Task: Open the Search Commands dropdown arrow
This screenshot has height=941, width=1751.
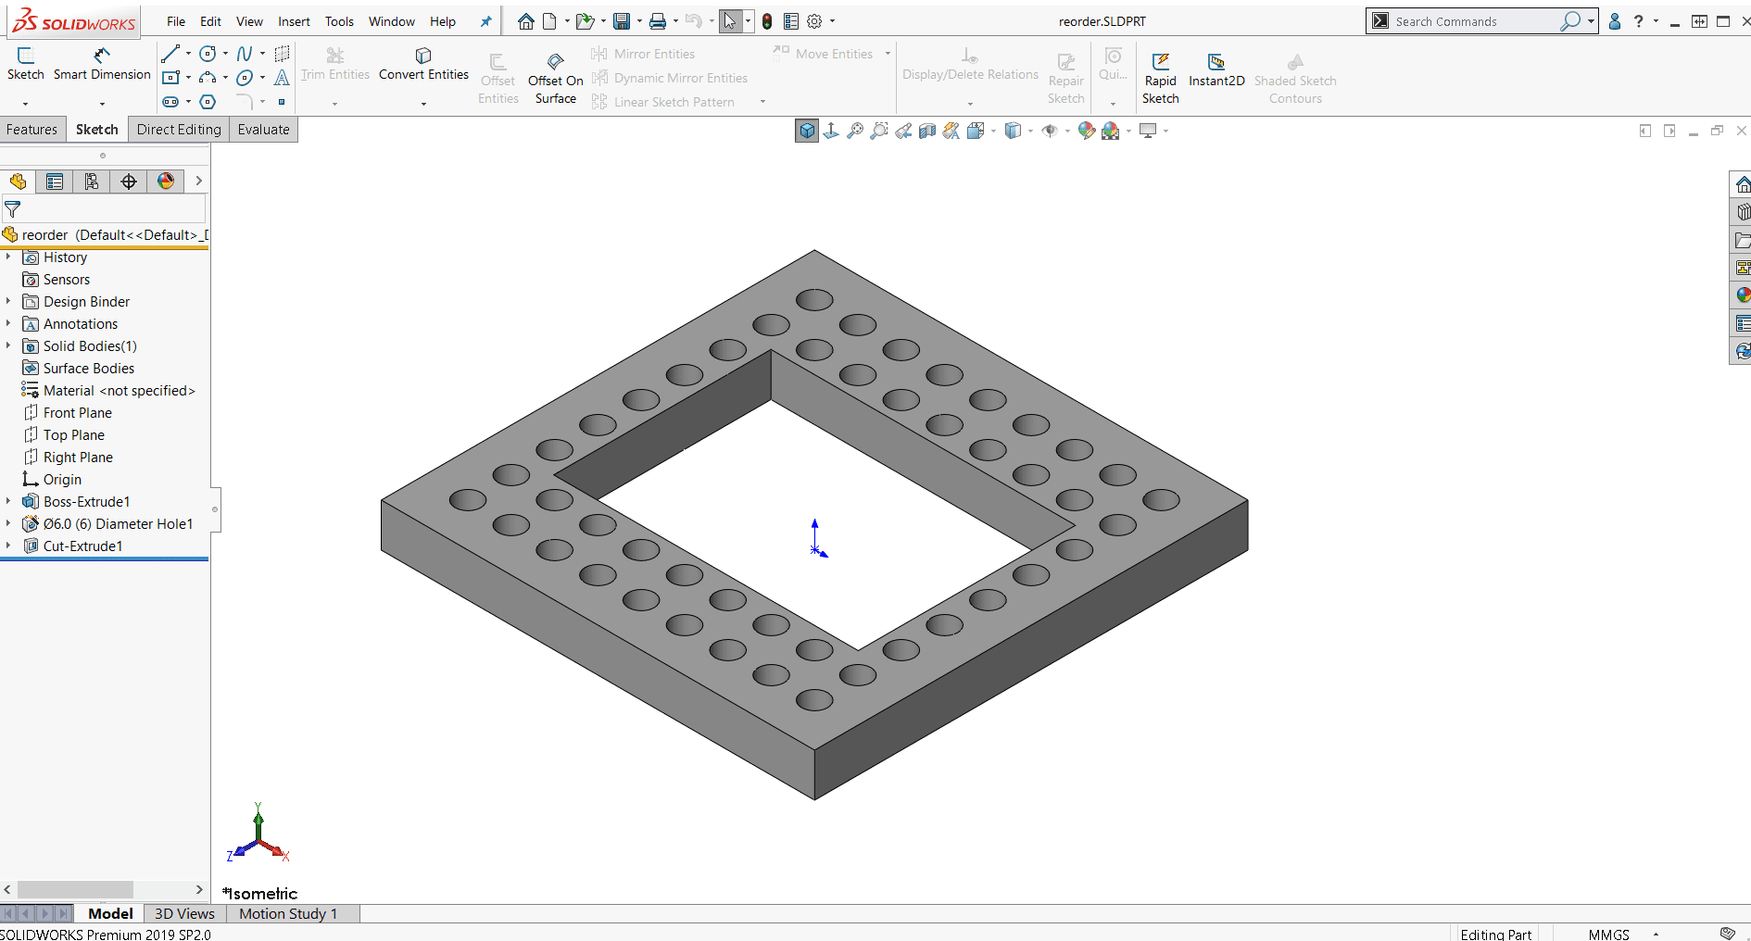Action: point(1591,21)
